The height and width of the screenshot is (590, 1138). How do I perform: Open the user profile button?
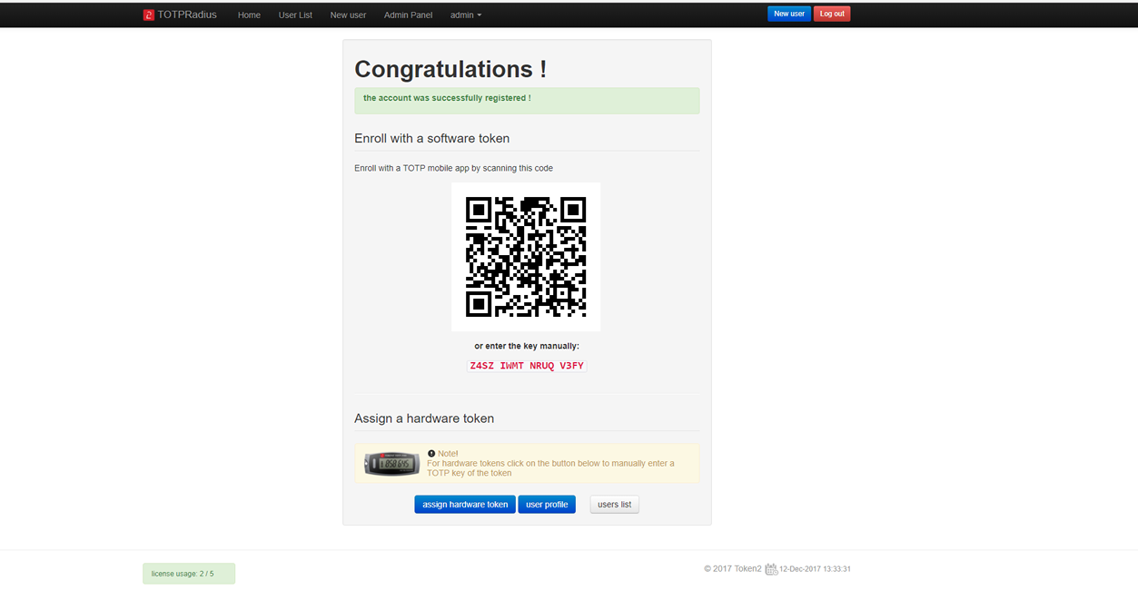coord(547,504)
